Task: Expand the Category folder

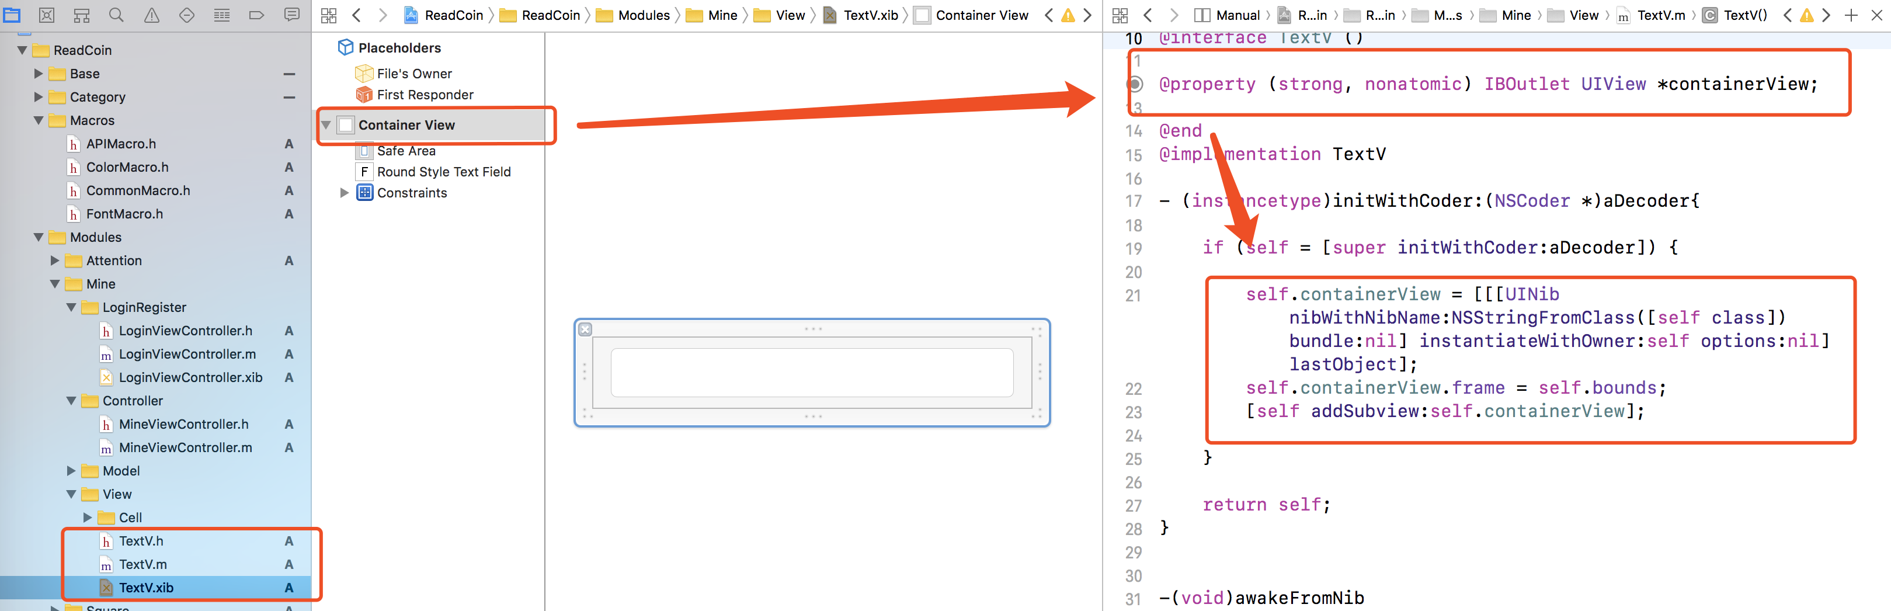Action: pos(38,97)
